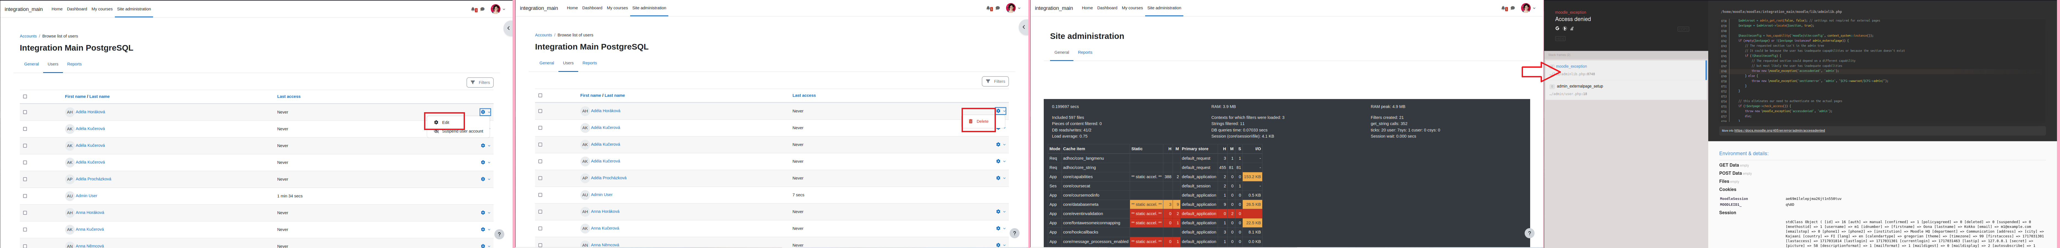Select the admin_externalpage_setup stack frame
The height and width of the screenshot is (248, 2060).
click(x=1626, y=89)
